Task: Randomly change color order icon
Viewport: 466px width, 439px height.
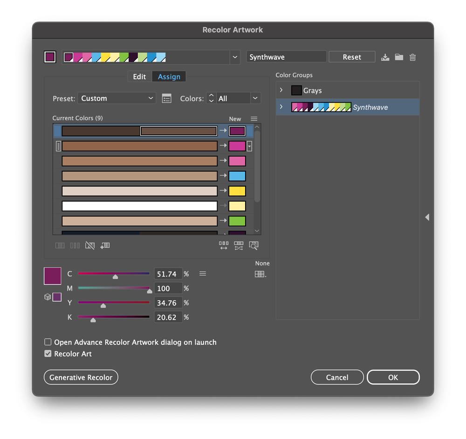Action: [x=224, y=245]
